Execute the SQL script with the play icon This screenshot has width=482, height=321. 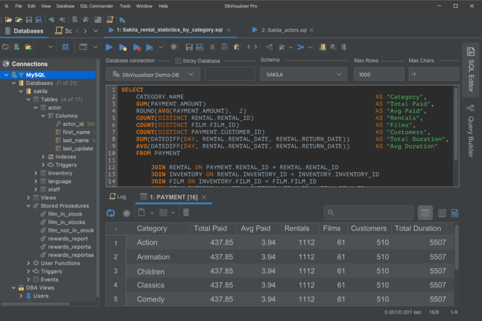tap(109, 47)
